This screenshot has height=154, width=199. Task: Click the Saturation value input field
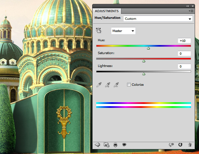[184, 53]
